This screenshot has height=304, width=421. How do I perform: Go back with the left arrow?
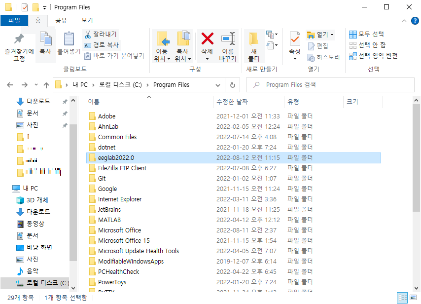10,85
